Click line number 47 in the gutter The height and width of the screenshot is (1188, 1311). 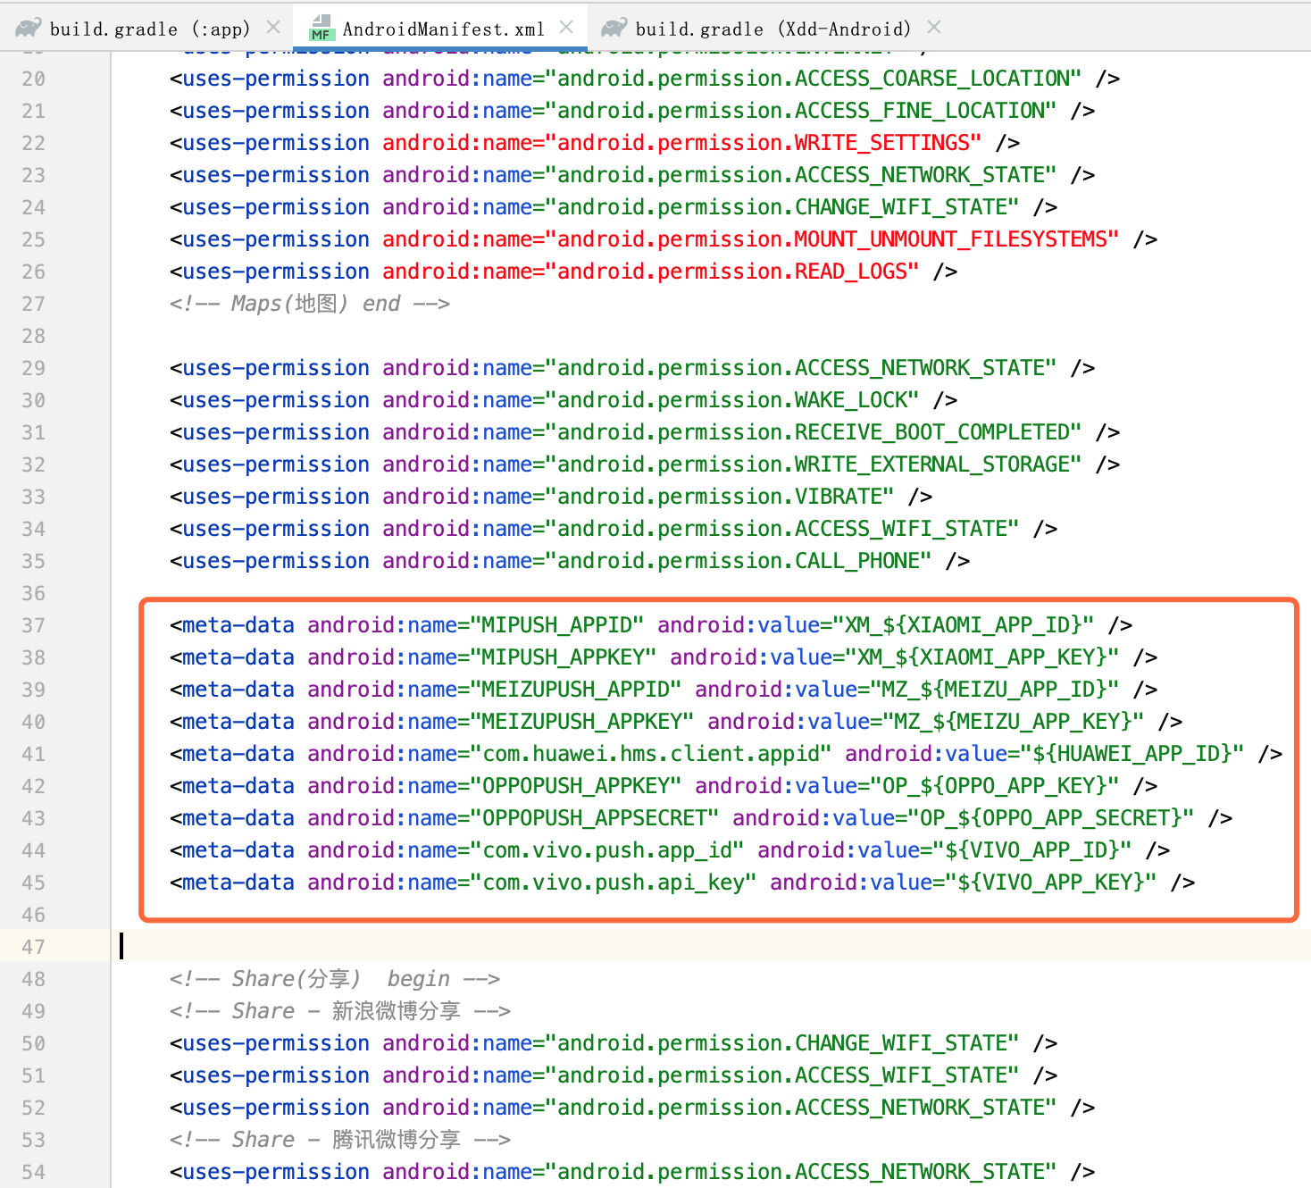[34, 947]
